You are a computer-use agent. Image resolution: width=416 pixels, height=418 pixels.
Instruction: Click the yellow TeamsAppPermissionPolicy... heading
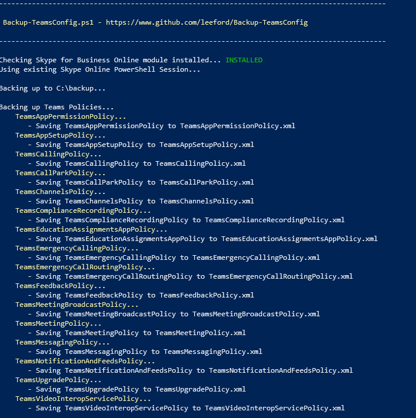click(x=71, y=116)
